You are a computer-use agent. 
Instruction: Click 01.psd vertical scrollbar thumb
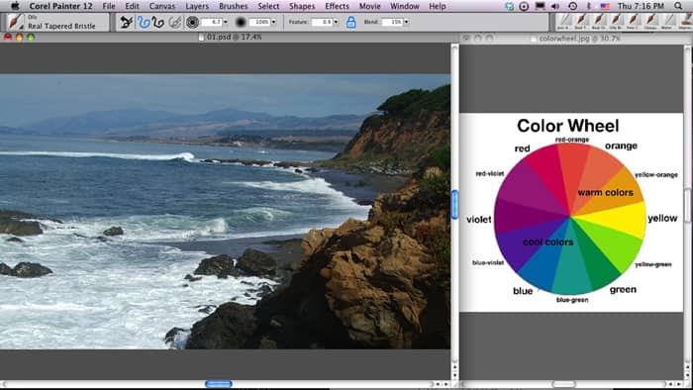pos(454,204)
